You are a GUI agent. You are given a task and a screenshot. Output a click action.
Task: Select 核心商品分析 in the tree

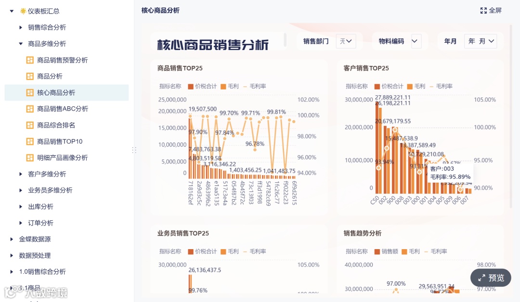66,92
